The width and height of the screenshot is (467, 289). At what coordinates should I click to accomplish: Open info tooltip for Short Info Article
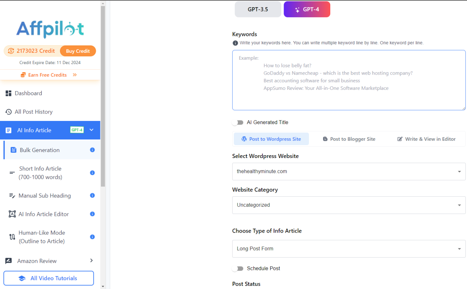(x=92, y=173)
